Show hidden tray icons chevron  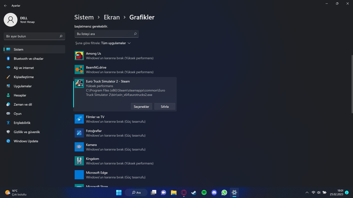point(307,193)
